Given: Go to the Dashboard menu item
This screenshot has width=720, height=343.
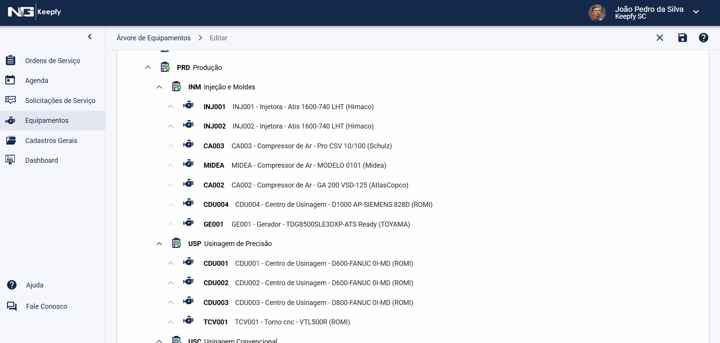Looking at the screenshot, I should pyautogui.click(x=42, y=160).
